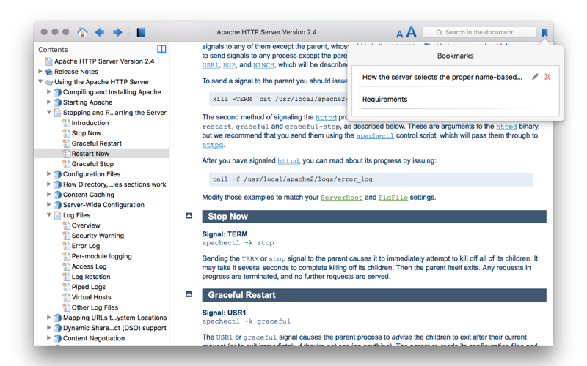Click the search in the document field
Viewport: 587px width, 366px height.
pyautogui.click(x=479, y=32)
